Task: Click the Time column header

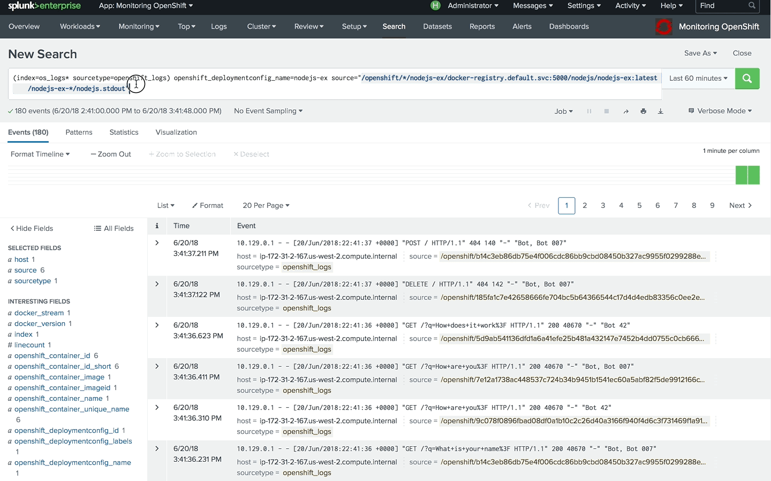Action: point(182,226)
